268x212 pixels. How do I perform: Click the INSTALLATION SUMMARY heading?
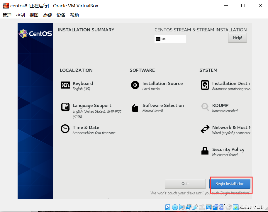pos(86,30)
